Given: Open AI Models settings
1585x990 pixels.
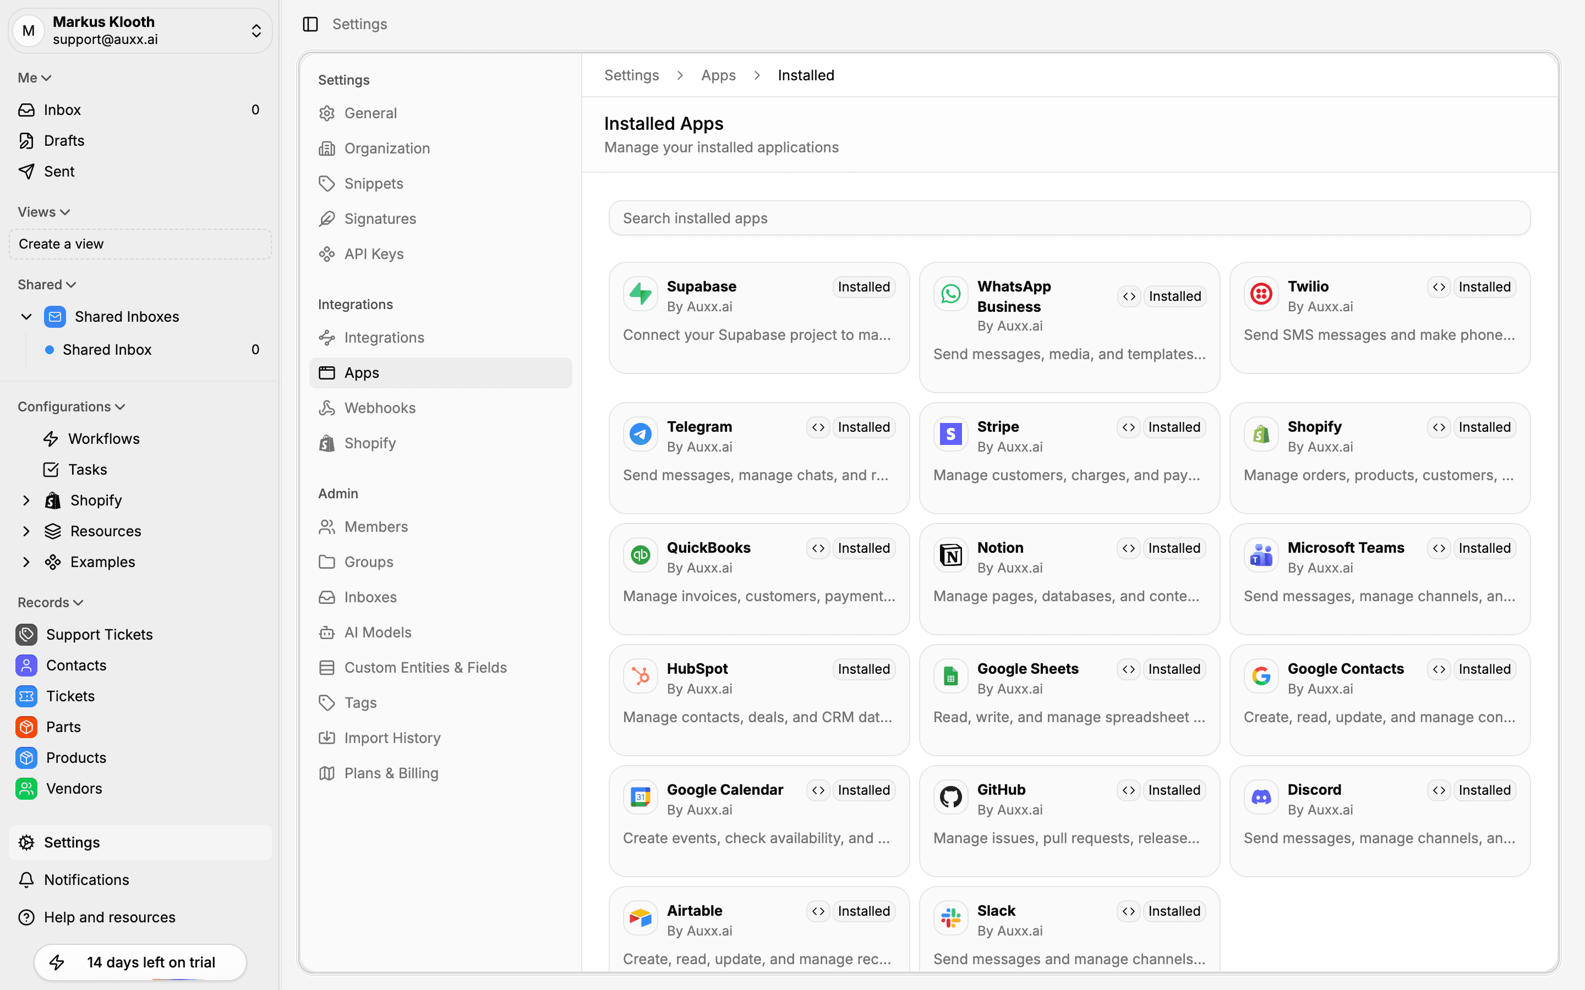Looking at the screenshot, I should point(441,632).
